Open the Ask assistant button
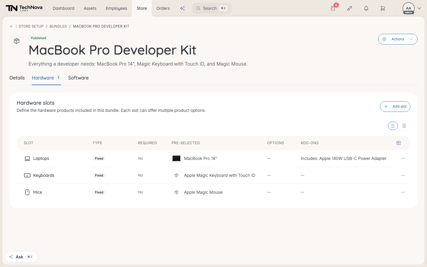 pyautogui.click(x=21, y=257)
